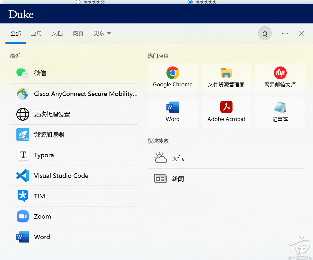Open the three-dots options menu
The width and height of the screenshot is (313, 260).
(285, 33)
